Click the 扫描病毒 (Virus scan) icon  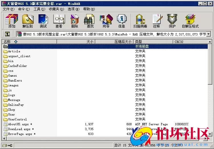[140, 21]
